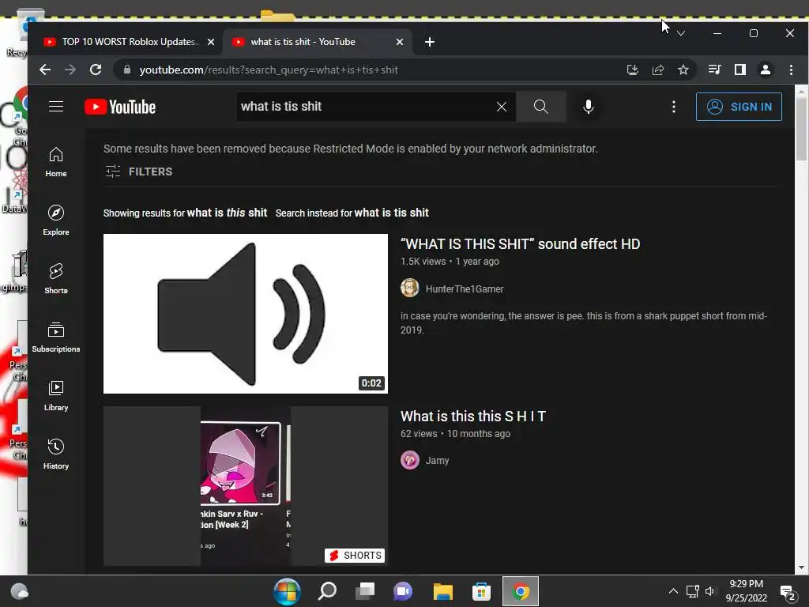Open YouTube settings three-dot menu
The height and width of the screenshot is (607, 809).
674,107
